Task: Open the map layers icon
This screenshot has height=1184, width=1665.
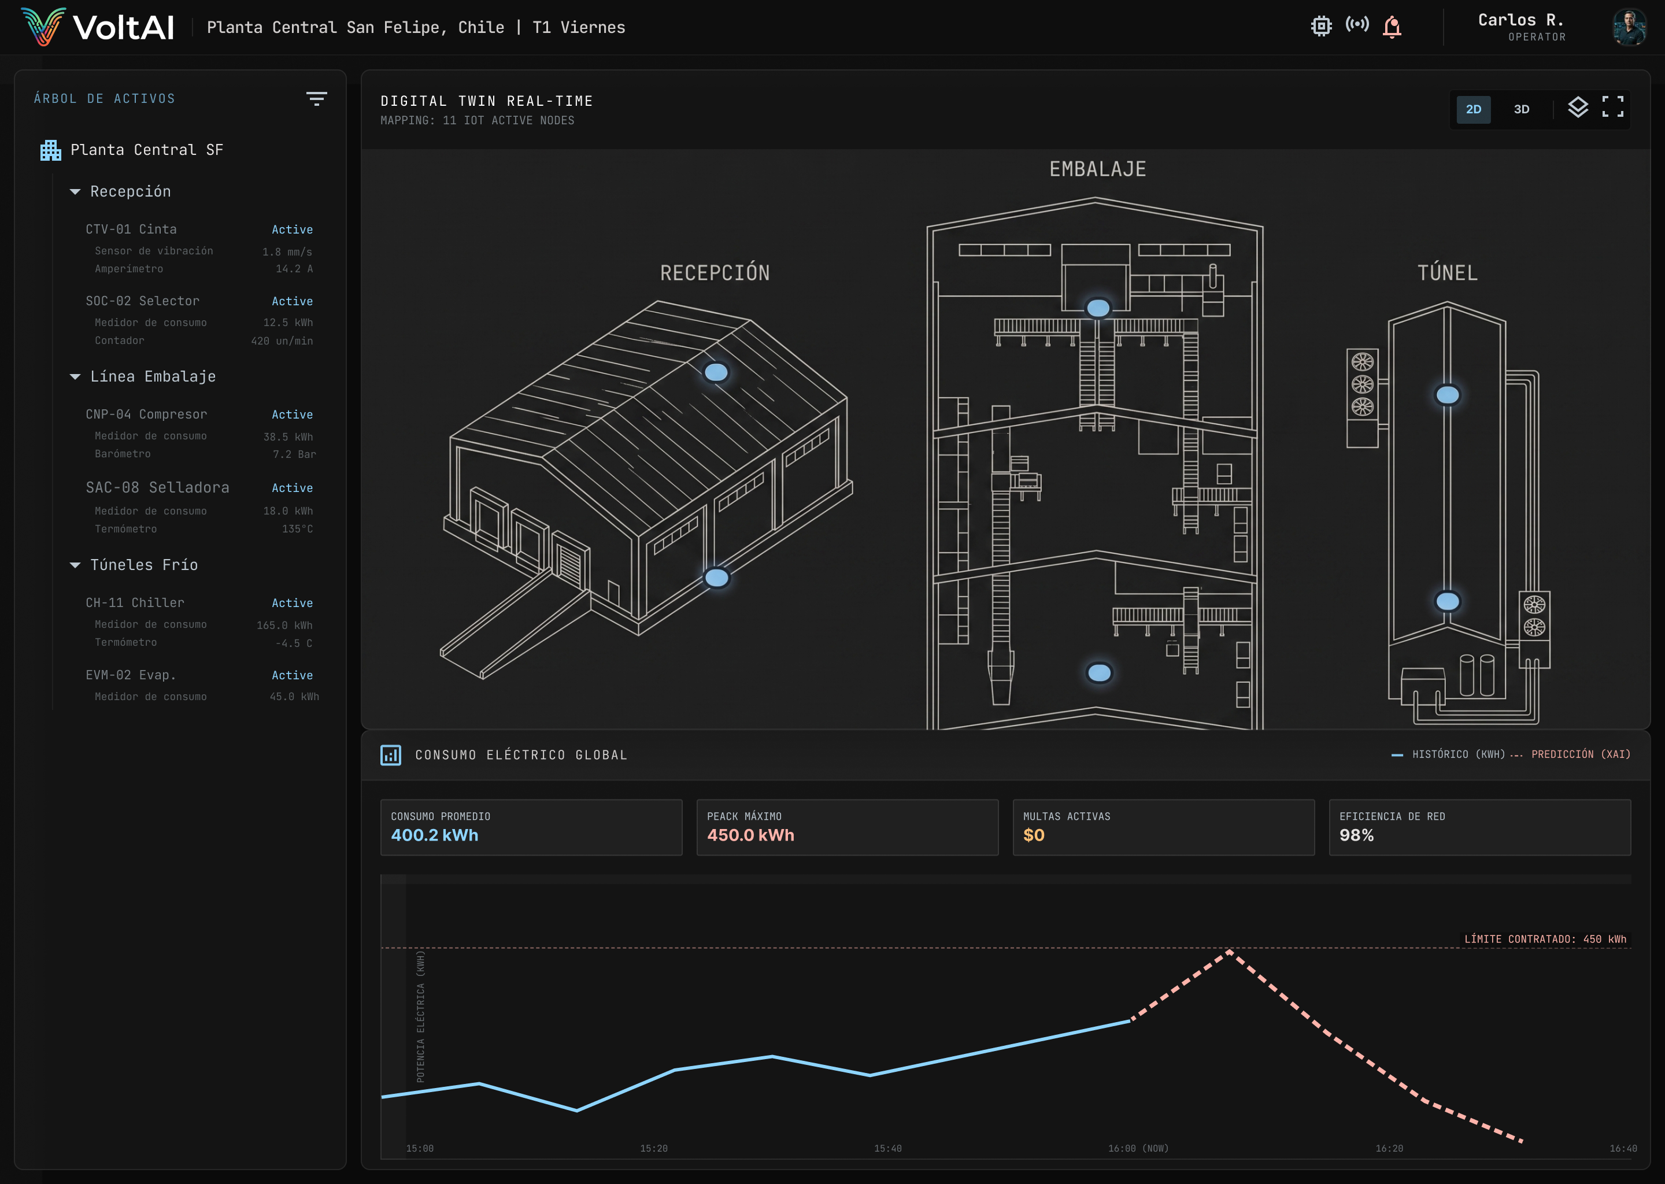Action: pos(1578,108)
